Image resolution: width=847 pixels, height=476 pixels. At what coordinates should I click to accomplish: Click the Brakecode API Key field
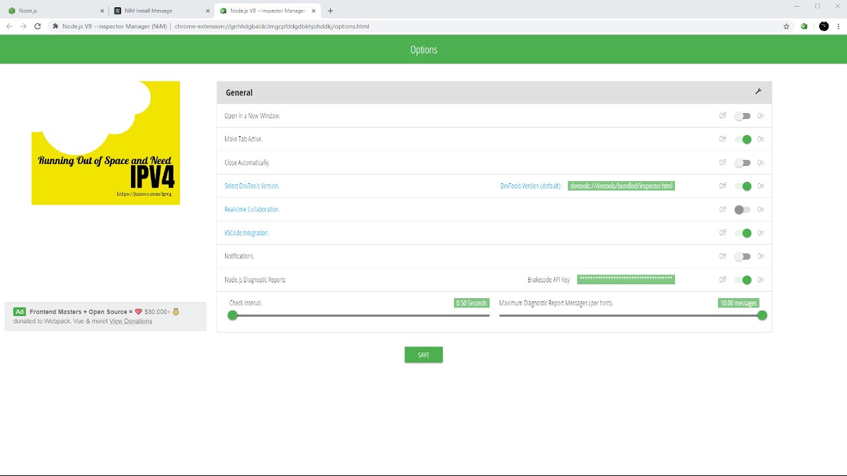[626, 279]
